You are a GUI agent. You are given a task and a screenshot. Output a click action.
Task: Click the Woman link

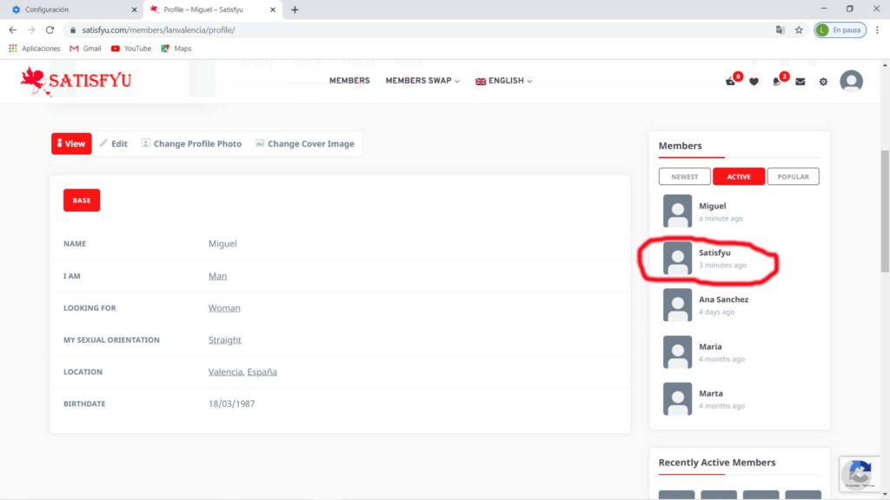(x=224, y=308)
